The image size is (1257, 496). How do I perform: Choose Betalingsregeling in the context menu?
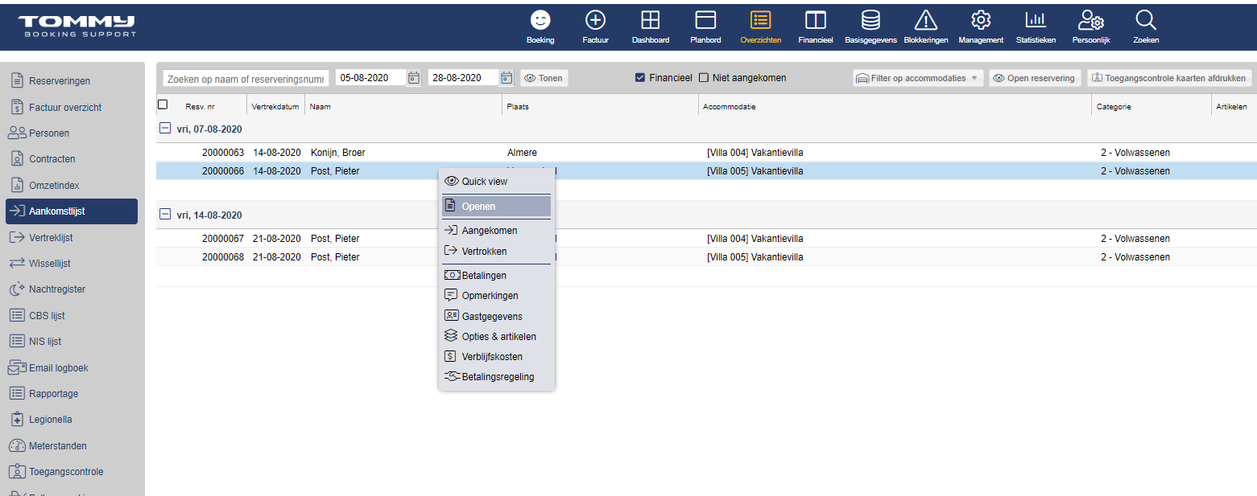click(496, 377)
